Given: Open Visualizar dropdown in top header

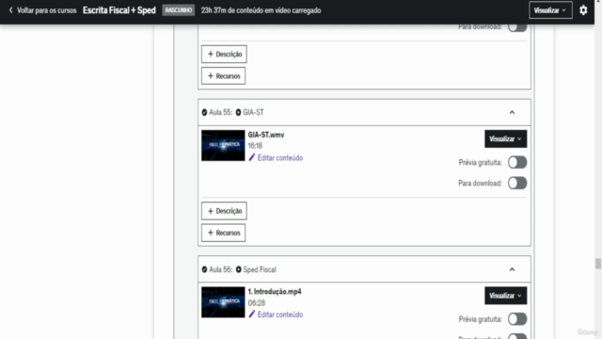Looking at the screenshot, I should point(550,10).
